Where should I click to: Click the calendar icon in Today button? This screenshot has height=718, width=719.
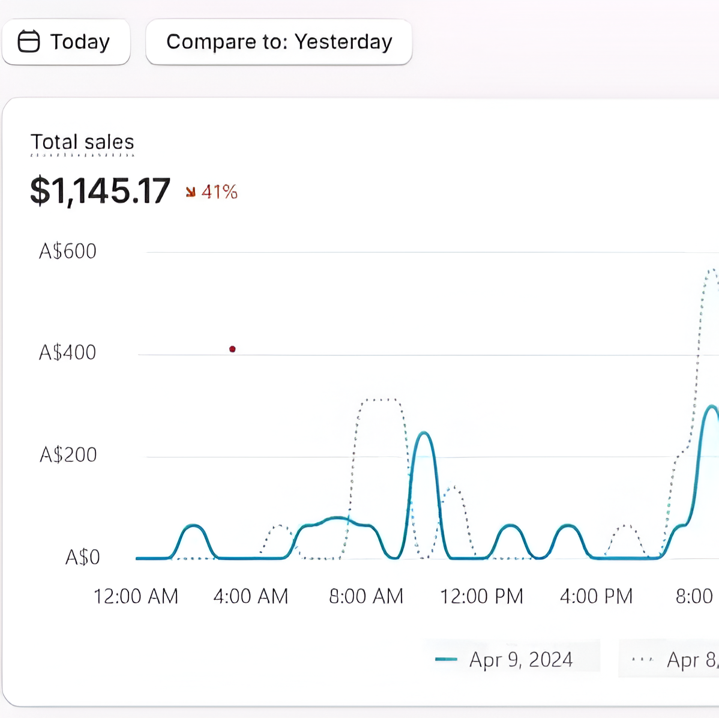pos(29,41)
